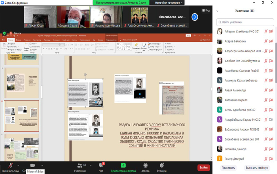The height and width of the screenshot is (174, 277).
Task: Toggle camera icon for Акерке Баяновна
Action: click(271, 41)
